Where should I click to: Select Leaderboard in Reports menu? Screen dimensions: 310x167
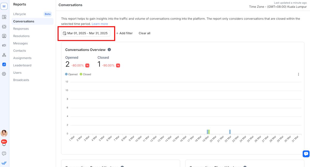click(22, 65)
